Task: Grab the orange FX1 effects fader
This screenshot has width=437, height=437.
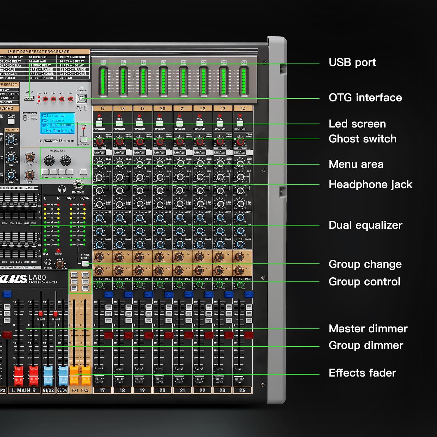Action: point(74,376)
